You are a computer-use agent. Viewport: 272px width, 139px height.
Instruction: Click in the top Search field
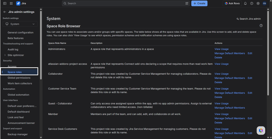click(x=126, y=3)
